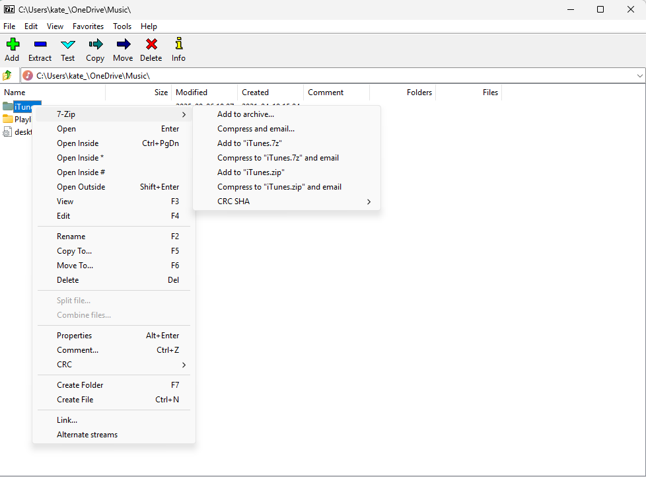
Task: Select the Extract toolbar icon
Action: coord(40,49)
